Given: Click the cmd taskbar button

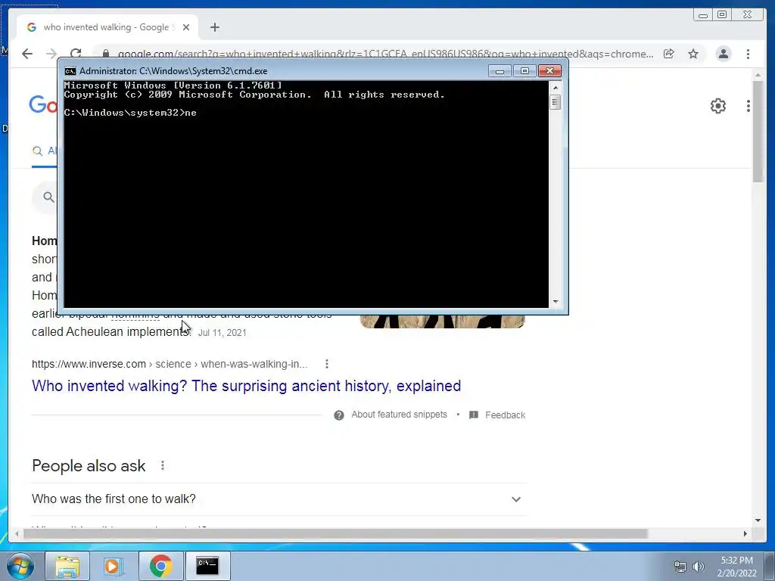Looking at the screenshot, I should 207,566.
